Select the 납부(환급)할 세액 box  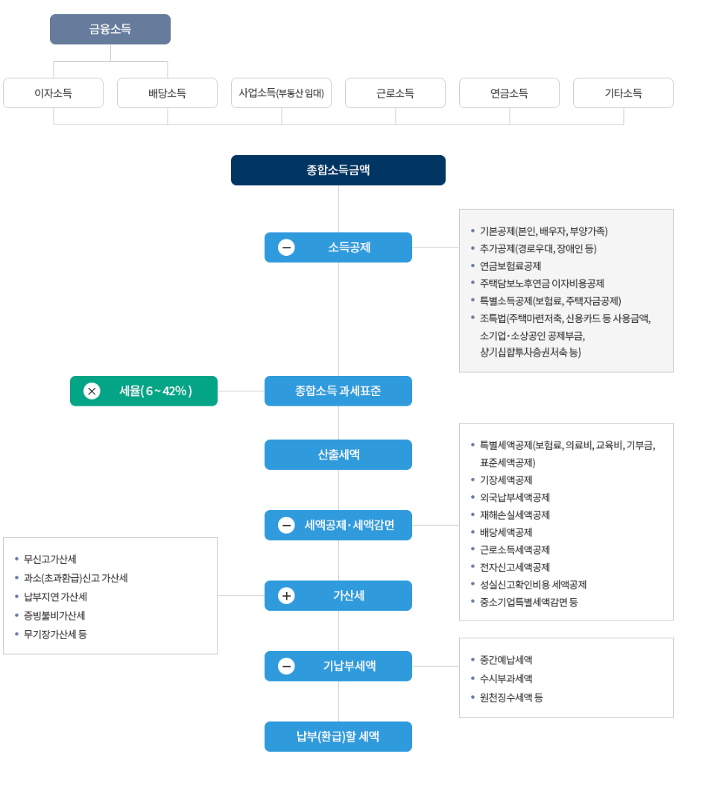pyautogui.click(x=338, y=736)
